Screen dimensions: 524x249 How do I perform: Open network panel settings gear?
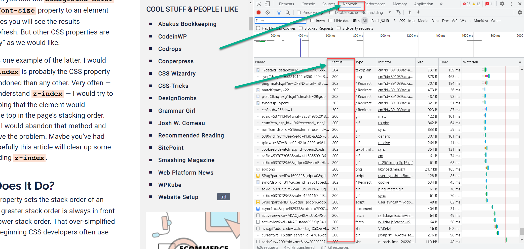[x=520, y=12]
